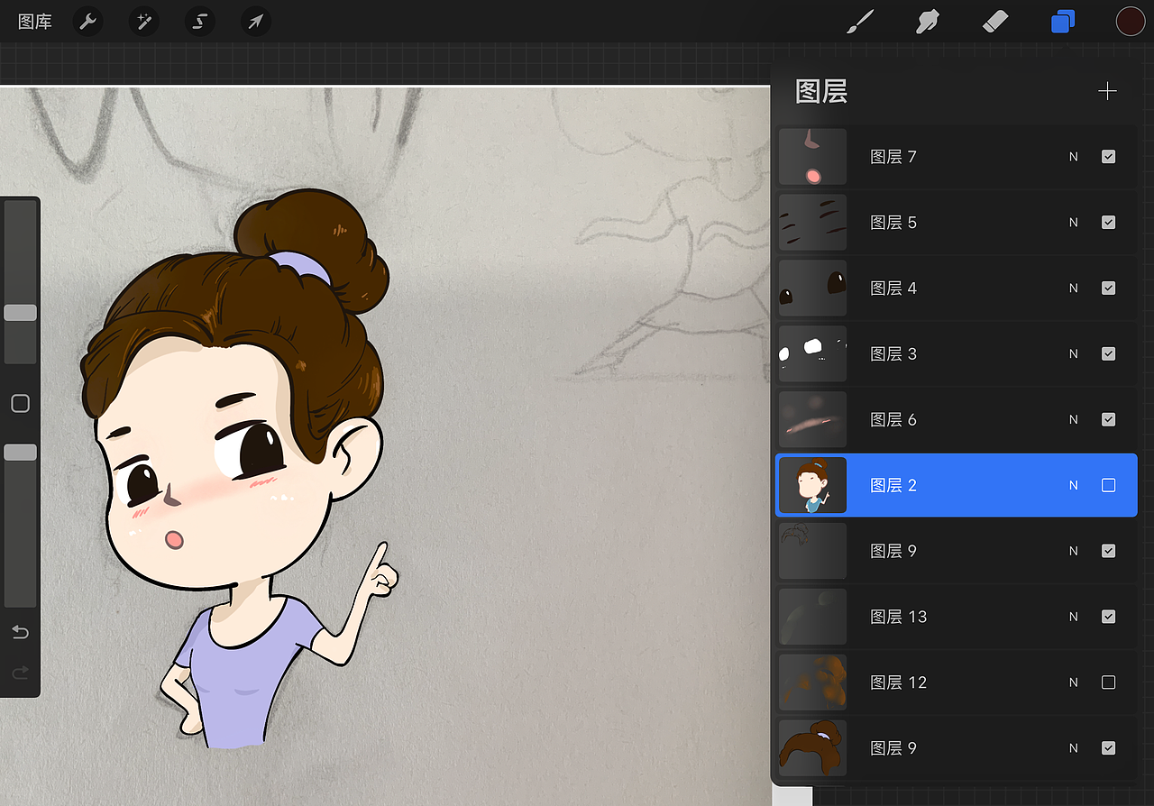Open the Adjustments magic wand menu

click(143, 22)
